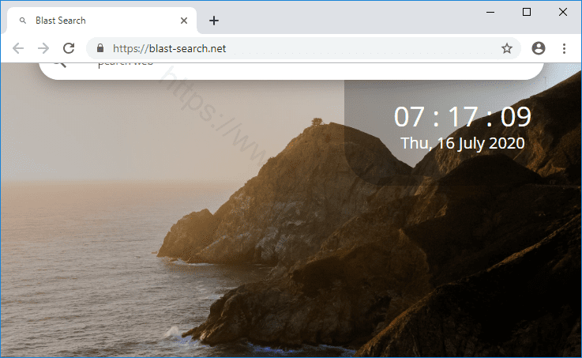Image resolution: width=582 pixels, height=358 pixels.
Task: Minimize the browser window
Action: click(490, 12)
